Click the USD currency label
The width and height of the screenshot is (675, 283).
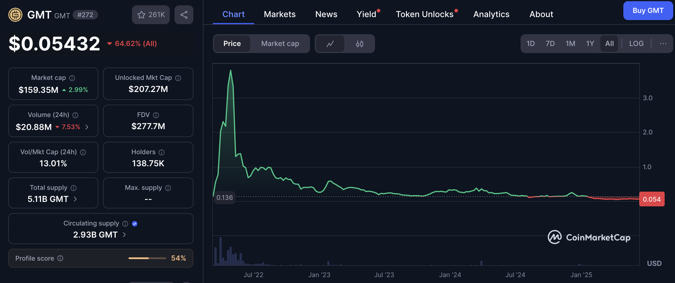pyautogui.click(x=654, y=263)
